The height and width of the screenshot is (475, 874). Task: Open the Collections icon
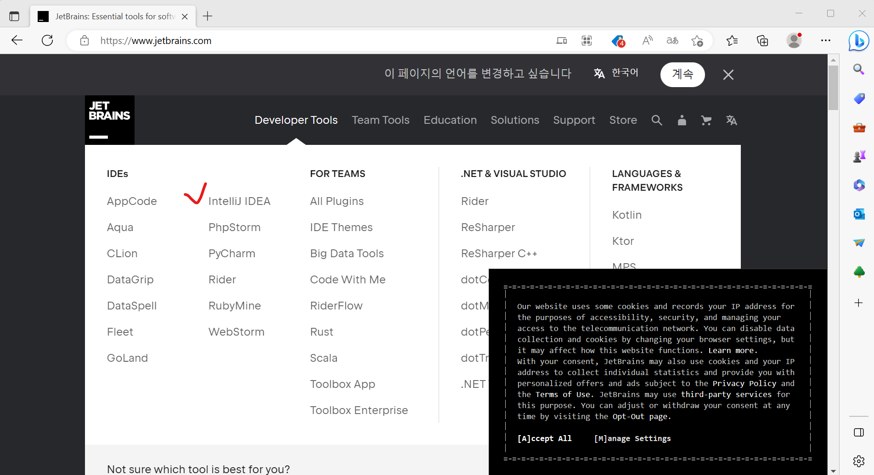click(x=762, y=41)
